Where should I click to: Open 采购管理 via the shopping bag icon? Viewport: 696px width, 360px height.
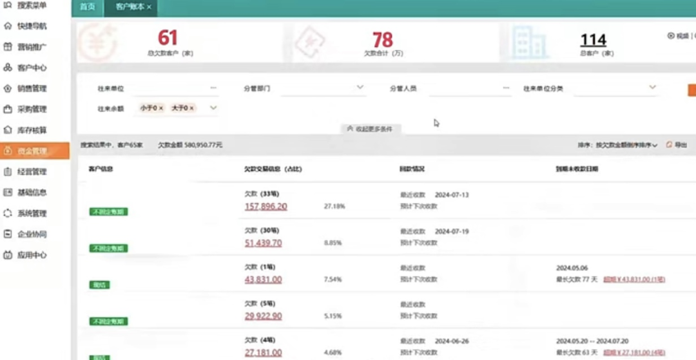point(8,109)
